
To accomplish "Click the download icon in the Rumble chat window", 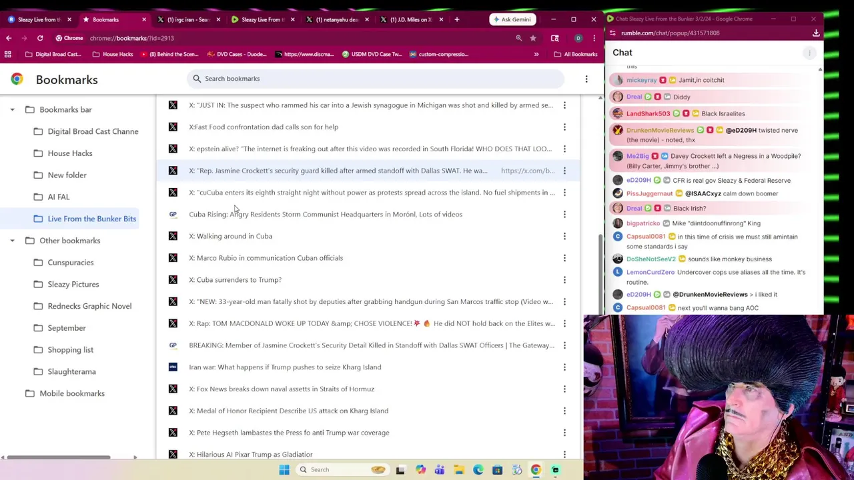I will point(816,33).
